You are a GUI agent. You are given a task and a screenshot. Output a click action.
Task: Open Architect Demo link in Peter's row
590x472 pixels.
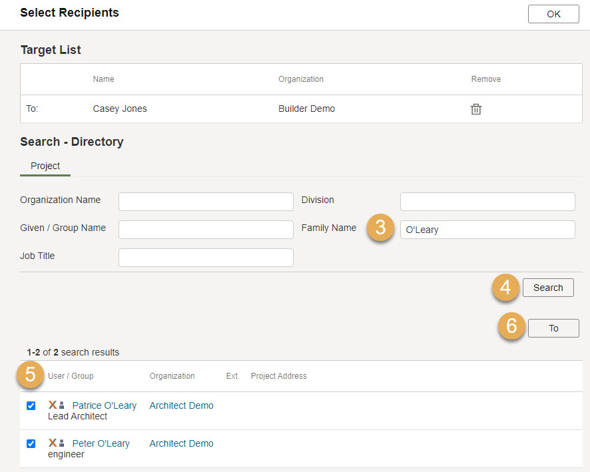click(x=181, y=443)
